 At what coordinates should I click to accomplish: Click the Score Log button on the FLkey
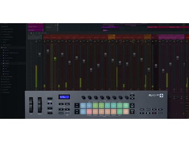tap(160, 113)
